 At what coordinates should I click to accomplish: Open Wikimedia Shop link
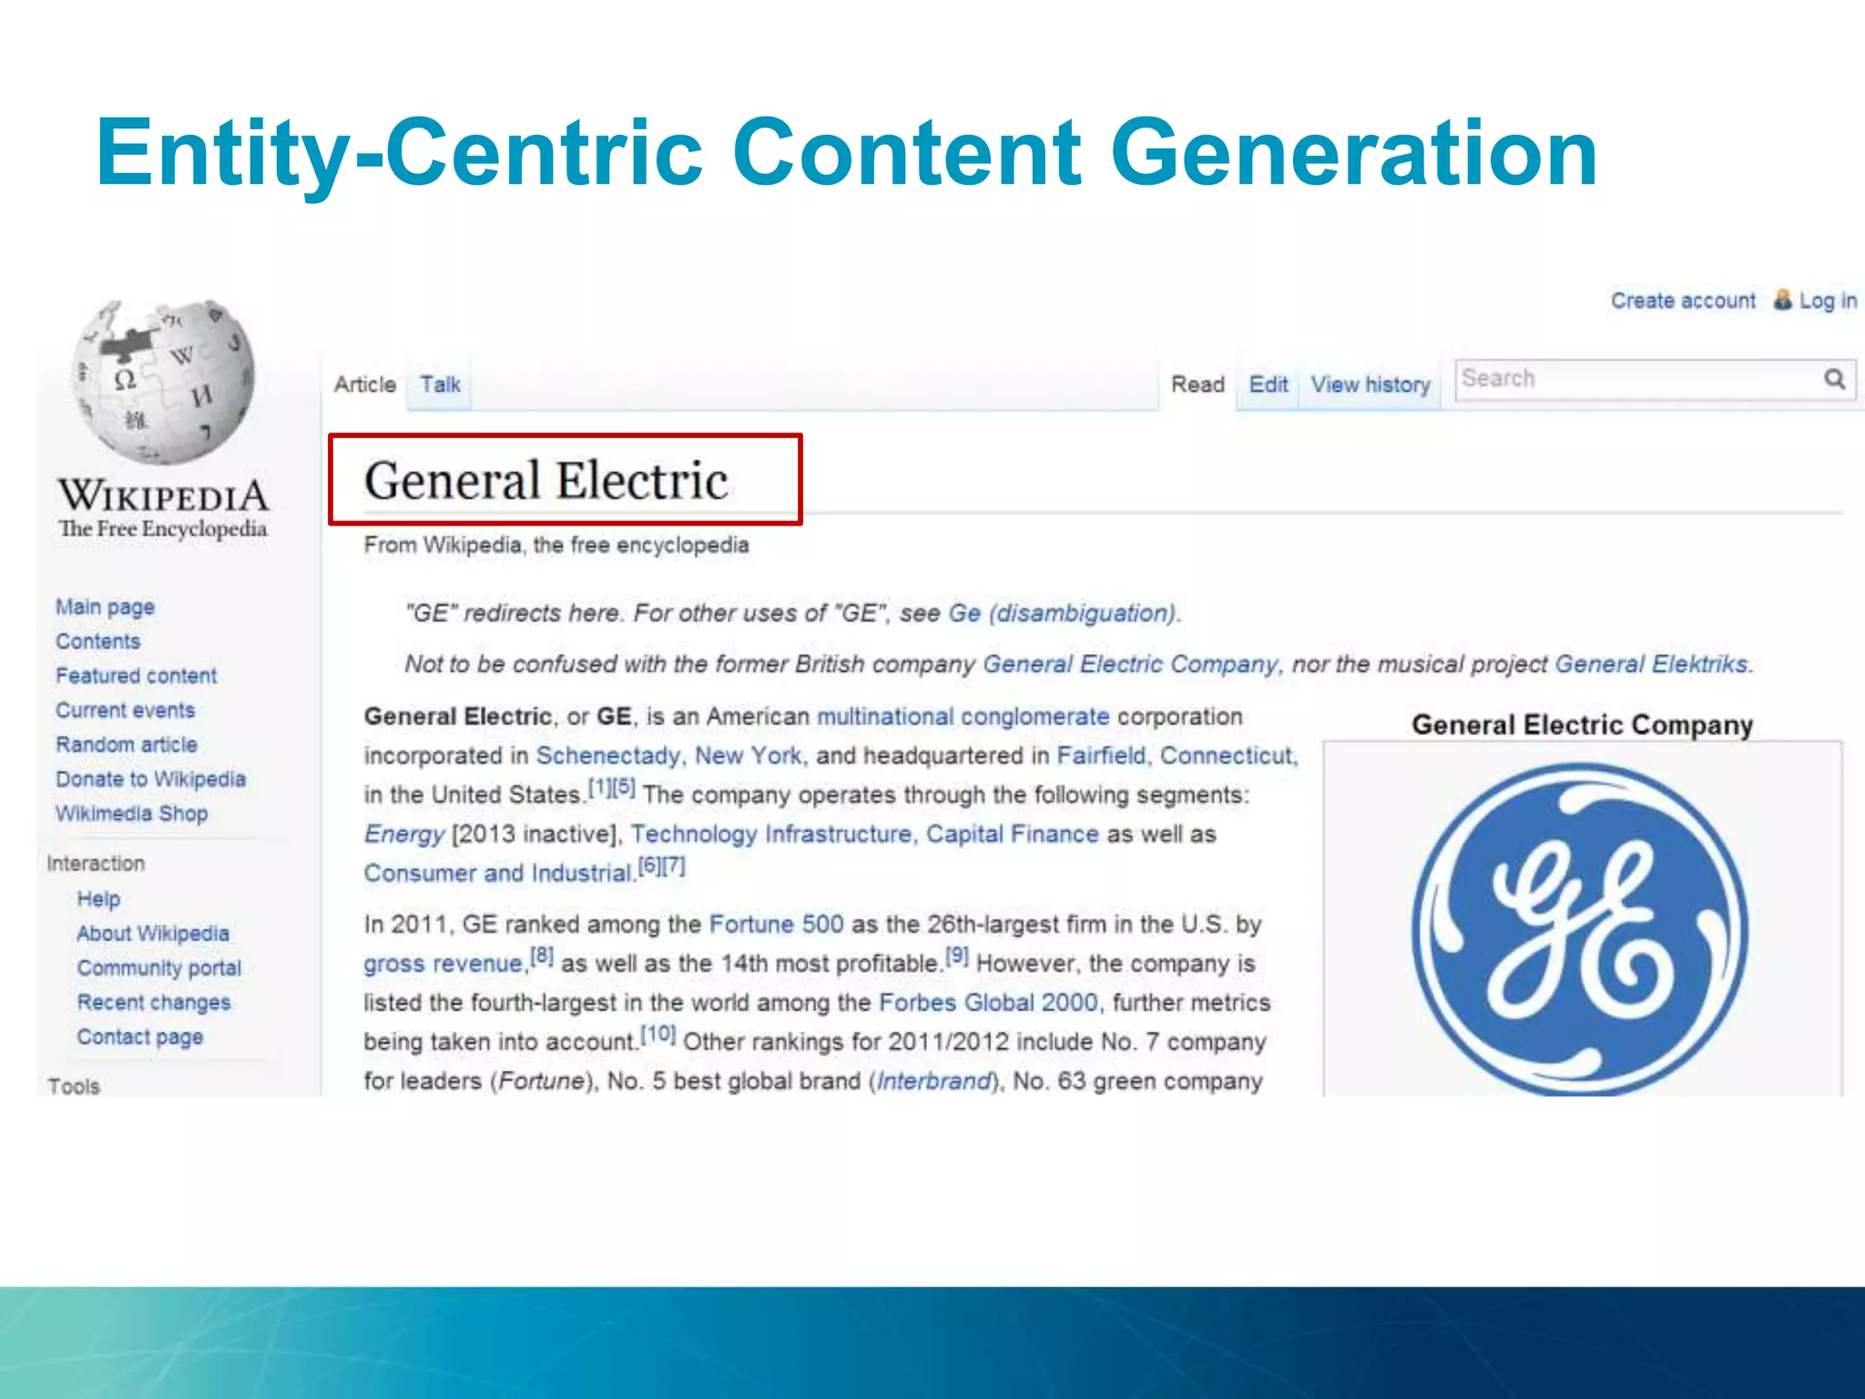pyautogui.click(x=131, y=813)
